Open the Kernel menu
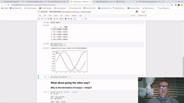The width and height of the screenshot is (184, 103). [x=67, y=15]
